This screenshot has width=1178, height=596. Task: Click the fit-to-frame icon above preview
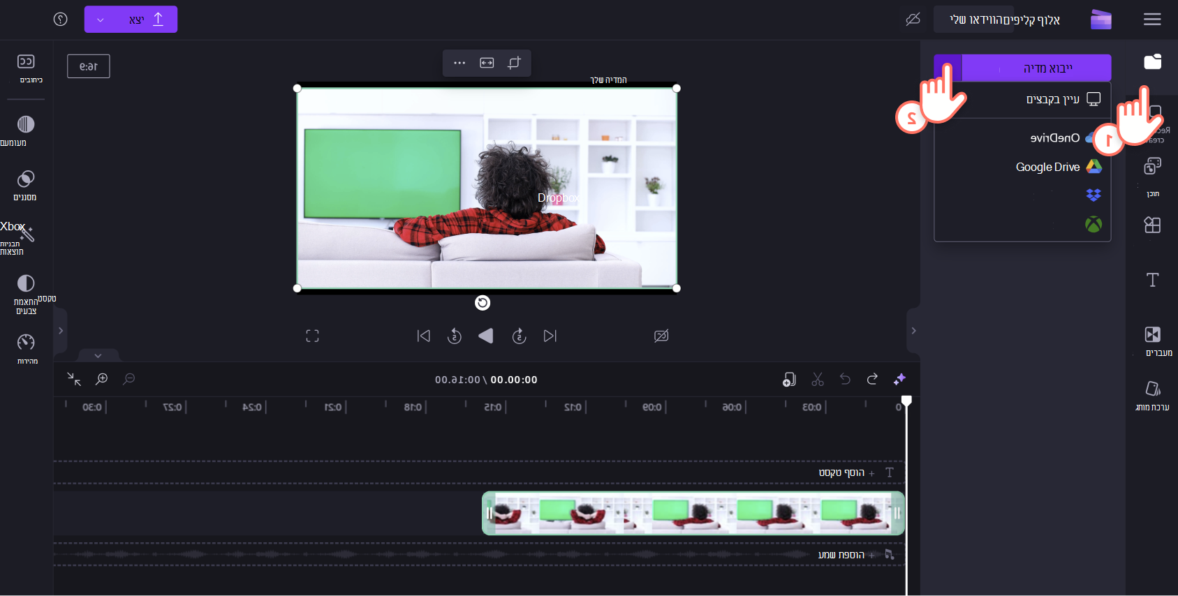(x=487, y=63)
